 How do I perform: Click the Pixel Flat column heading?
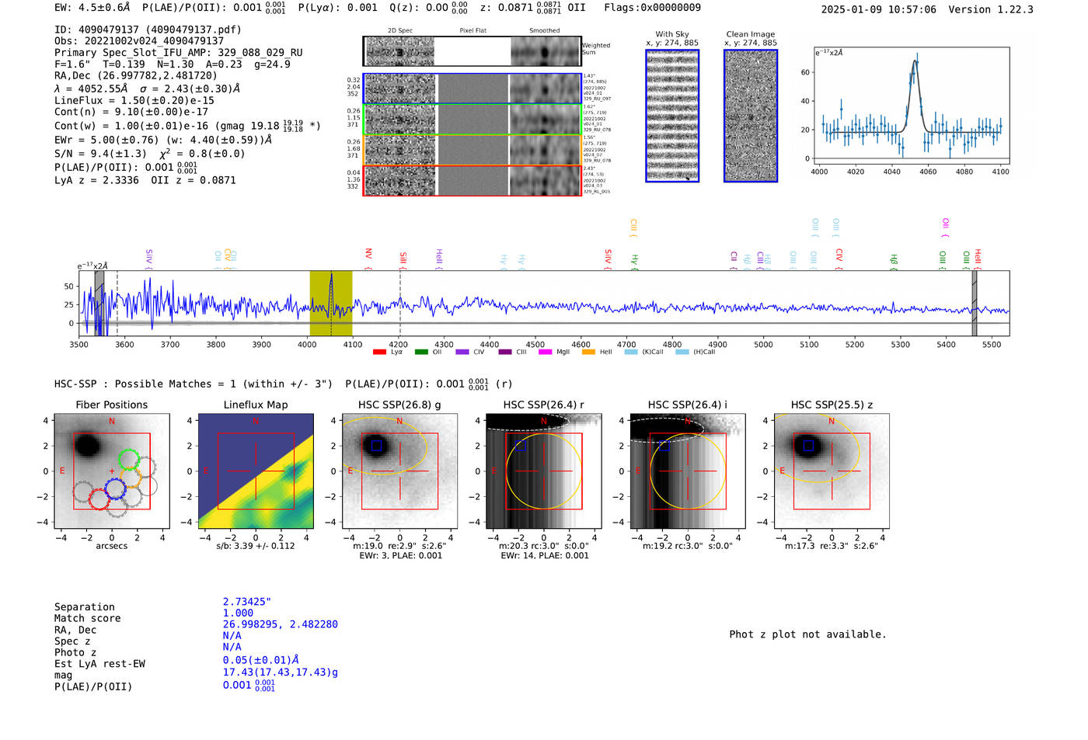473,30
